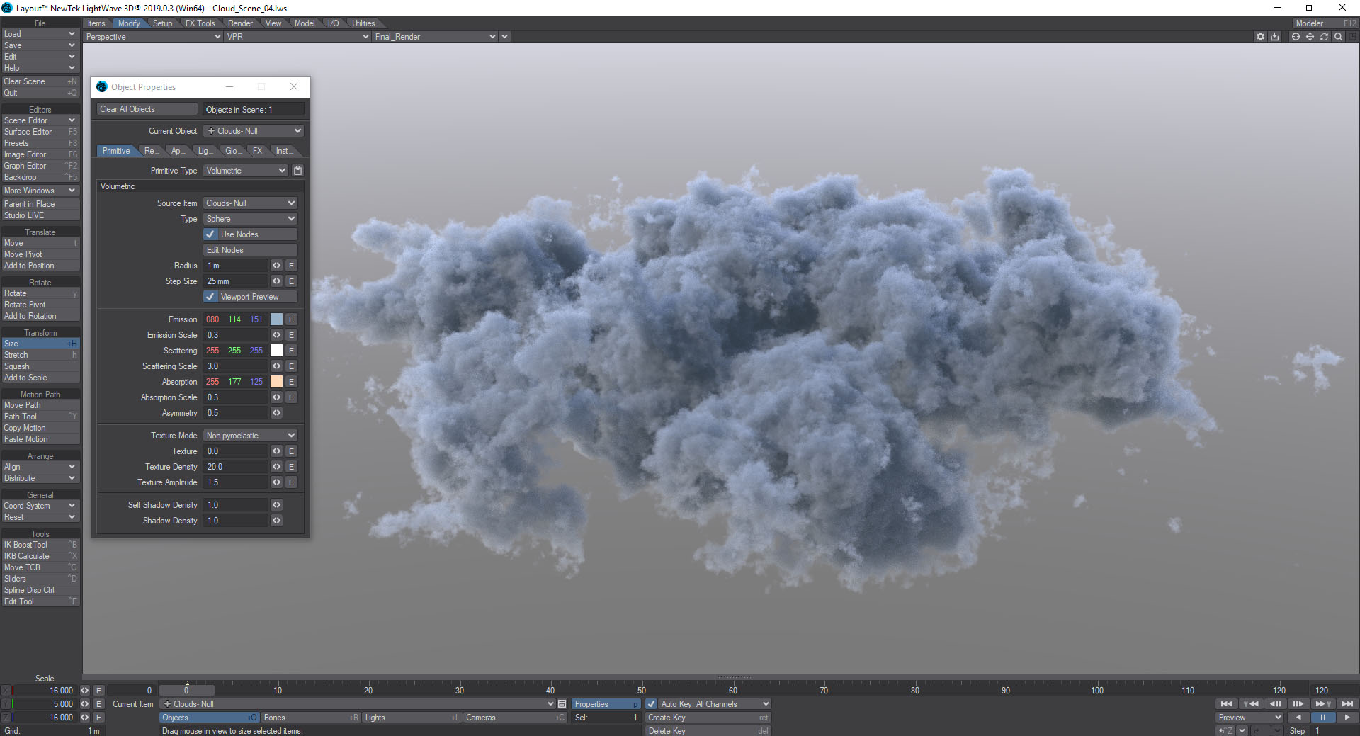Click the viewport layout maximize icon
The width and height of the screenshot is (1360, 736).
tap(1352, 37)
